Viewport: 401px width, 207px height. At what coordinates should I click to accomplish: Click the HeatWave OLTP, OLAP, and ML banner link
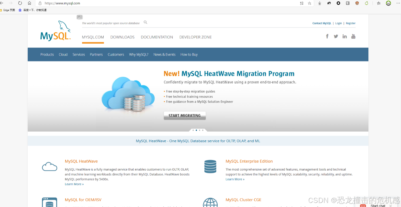198,141
